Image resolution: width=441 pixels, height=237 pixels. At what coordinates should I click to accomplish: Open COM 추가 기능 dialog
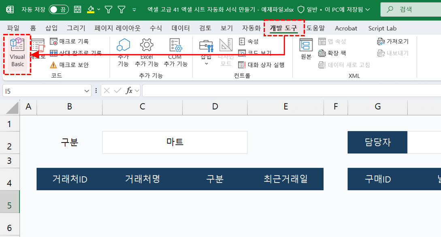point(175,52)
